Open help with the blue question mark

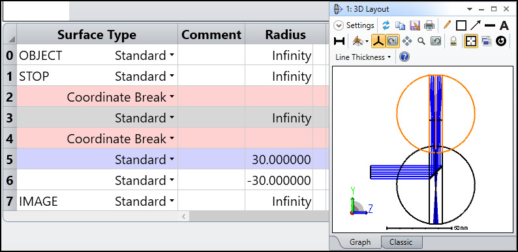tap(404, 57)
